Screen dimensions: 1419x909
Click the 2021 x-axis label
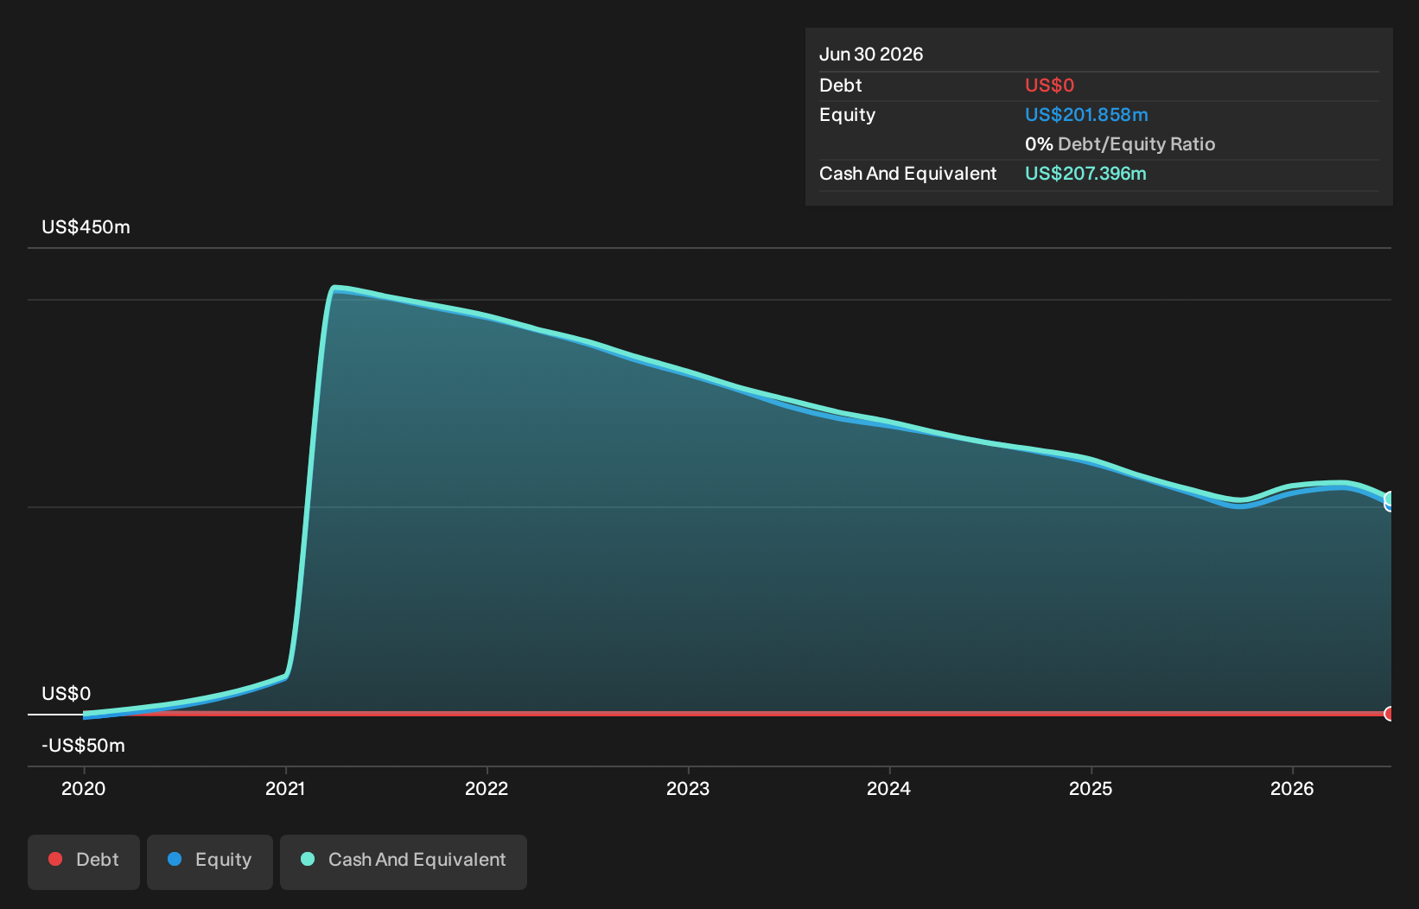coord(285,788)
